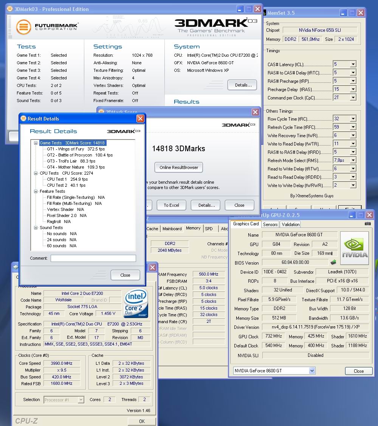Click the NVIDIA logo in GPU-Z
The image size is (378, 426).
tap(354, 248)
